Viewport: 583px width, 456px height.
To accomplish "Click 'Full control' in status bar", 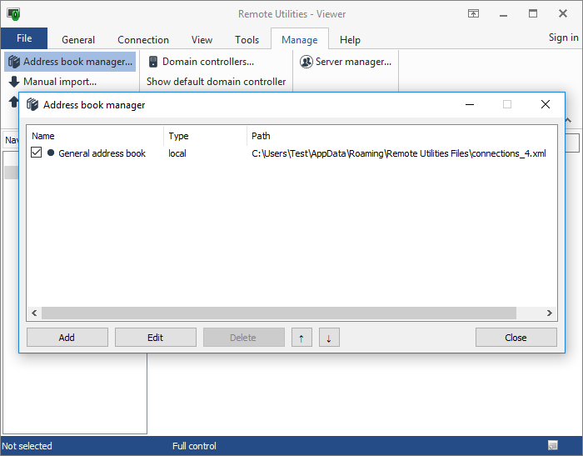I will point(194,446).
